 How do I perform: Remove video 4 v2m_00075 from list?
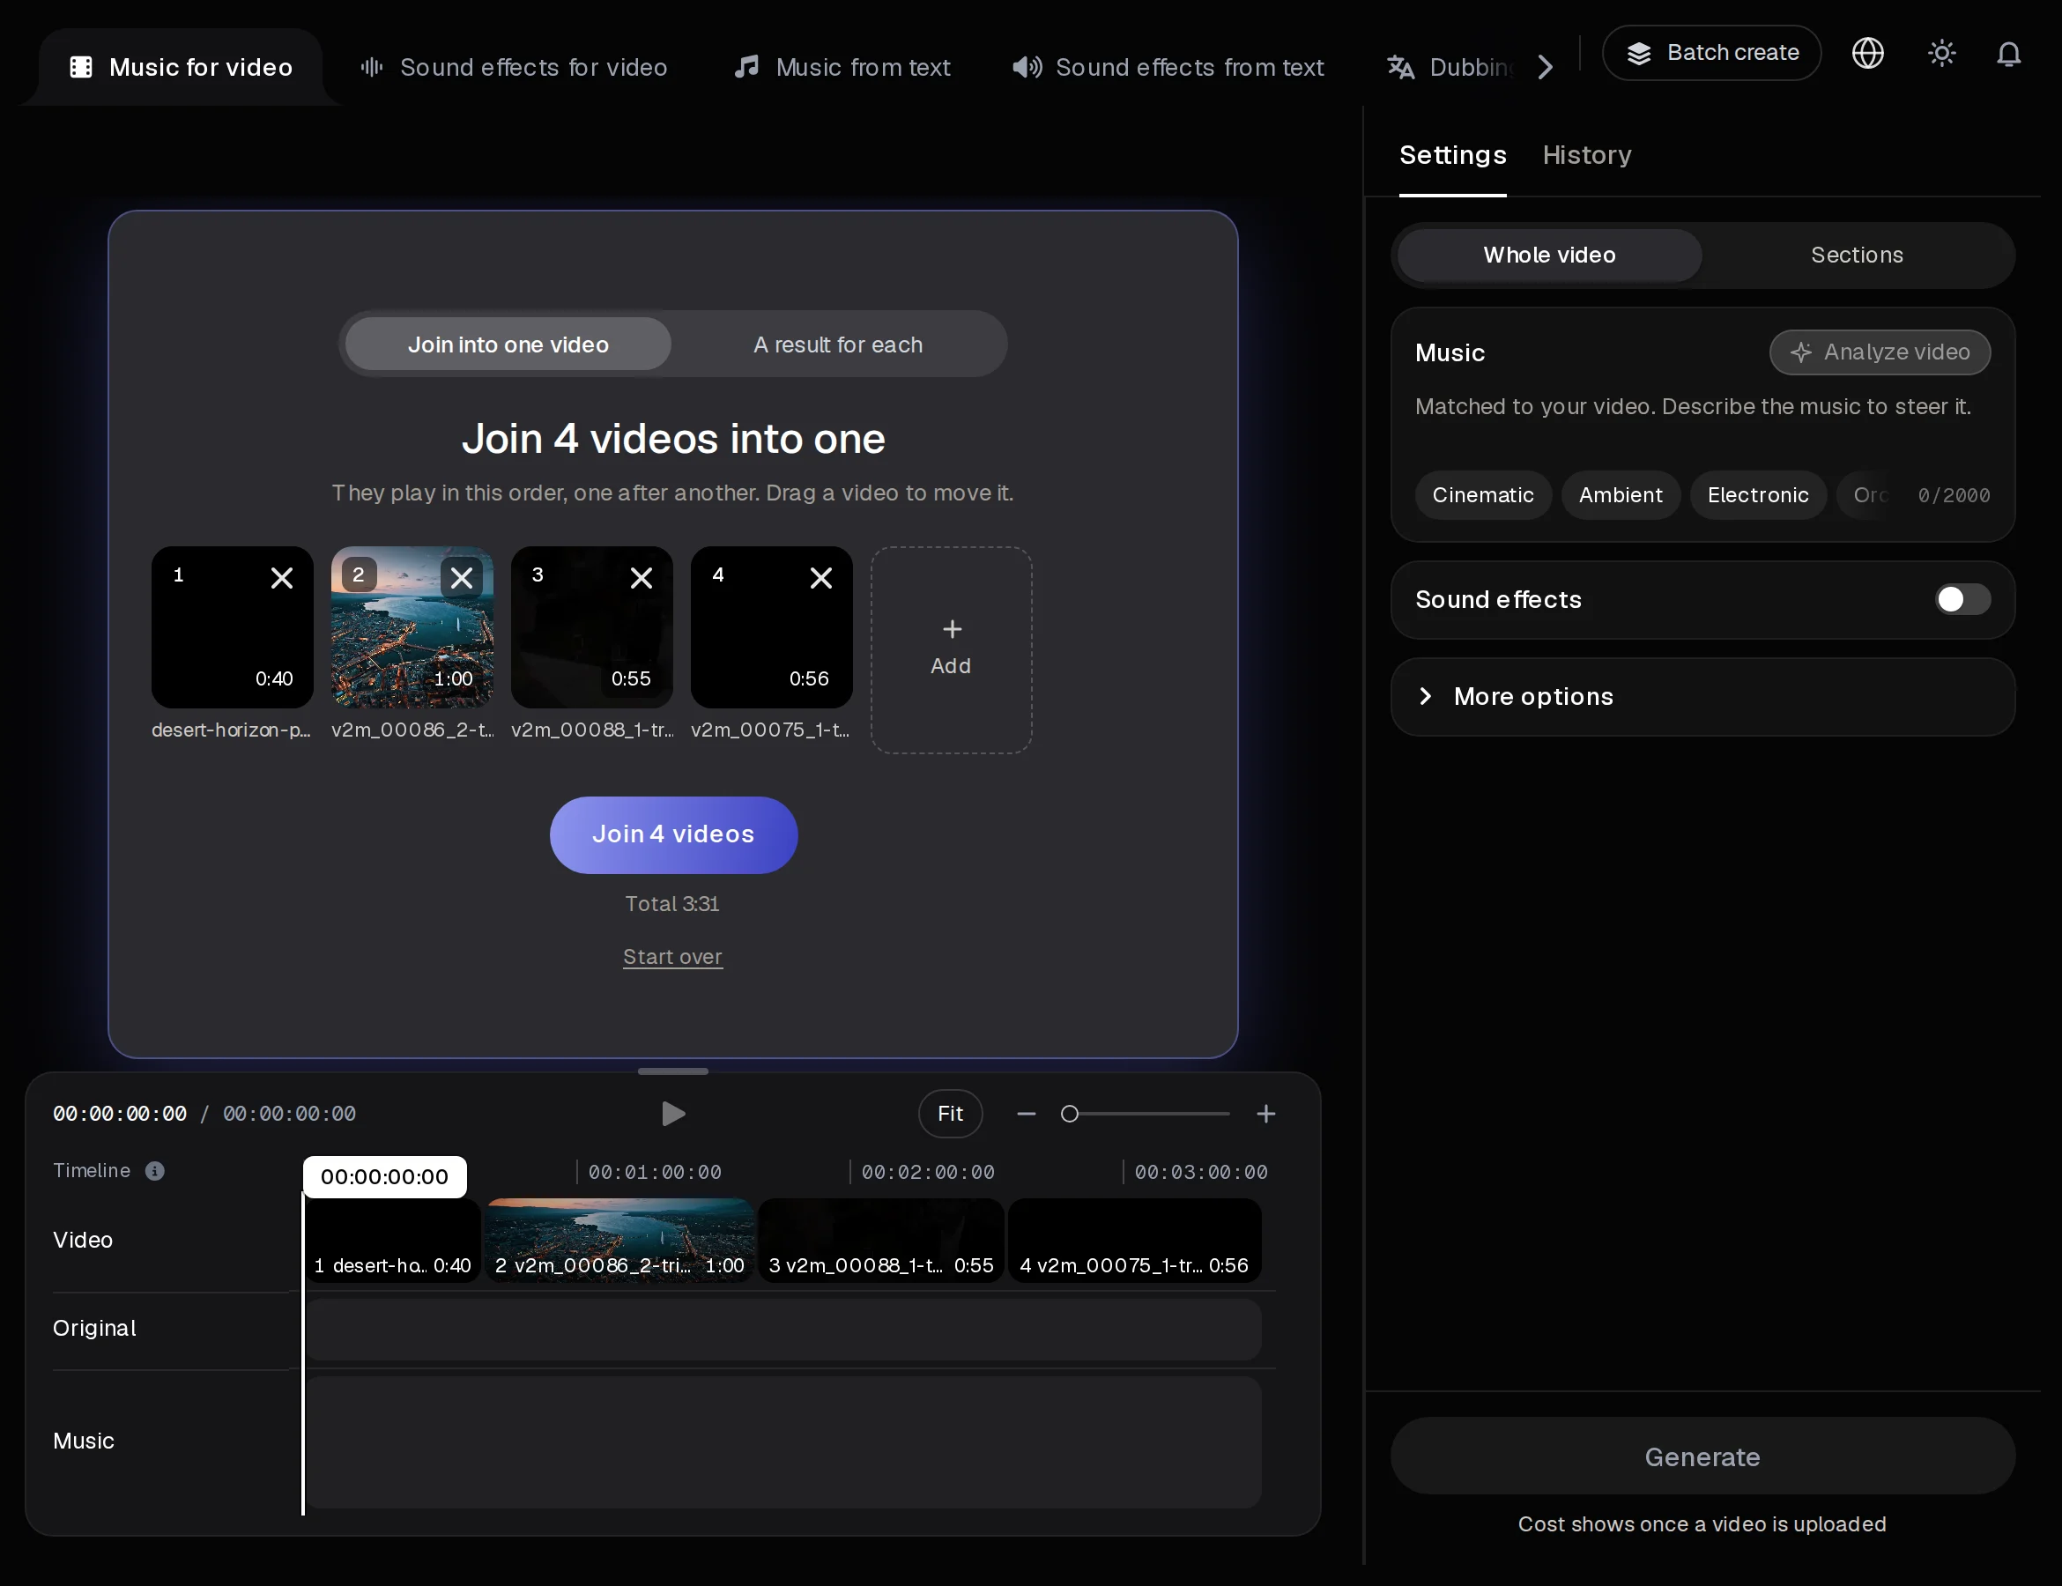coord(821,578)
